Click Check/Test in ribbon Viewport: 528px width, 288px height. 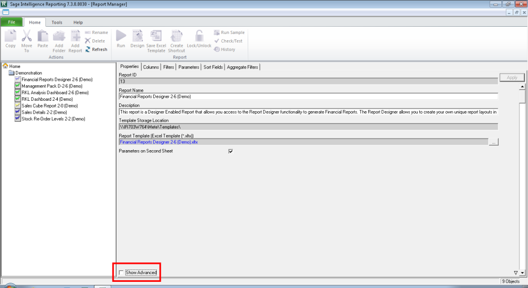click(228, 41)
